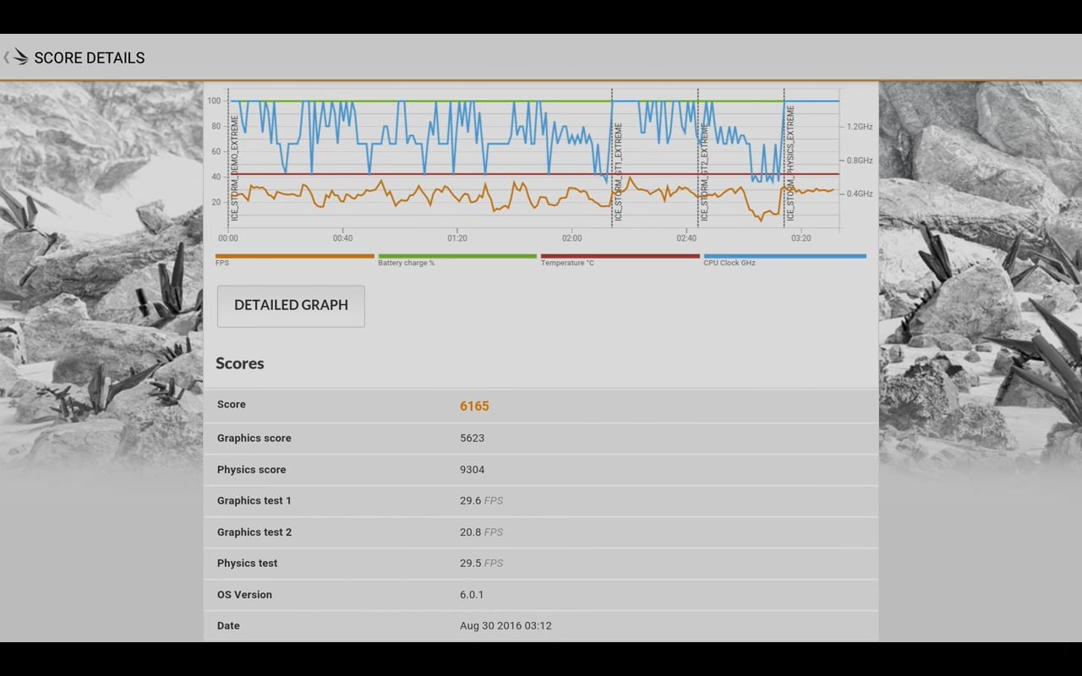Screen dimensions: 1082x676
Task: Select the Graphics test 2 value 20.8 FPS
Action: (481, 532)
